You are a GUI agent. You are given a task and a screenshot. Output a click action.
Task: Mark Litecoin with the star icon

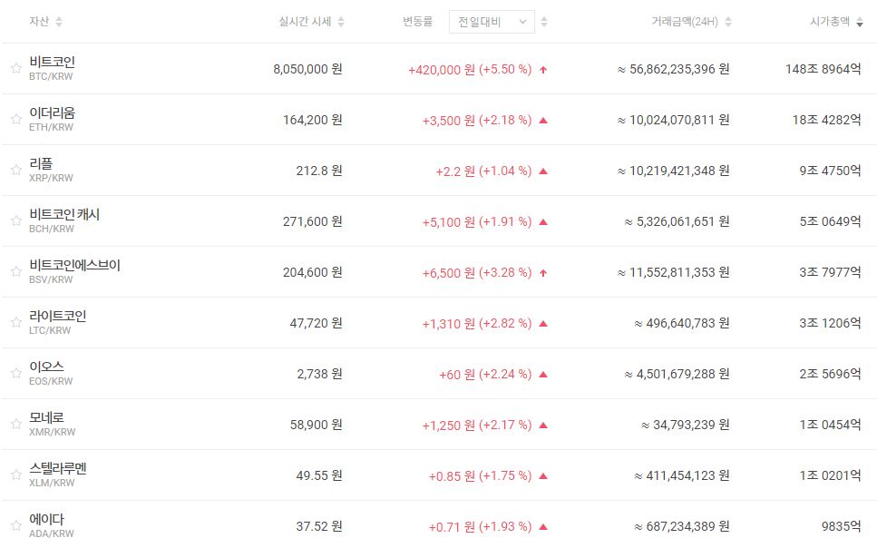[15, 323]
